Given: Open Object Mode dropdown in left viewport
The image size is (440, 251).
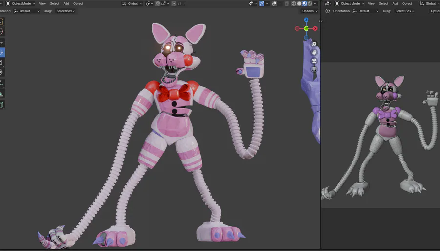Looking at the screenshot, I should [x=20, y=3].
